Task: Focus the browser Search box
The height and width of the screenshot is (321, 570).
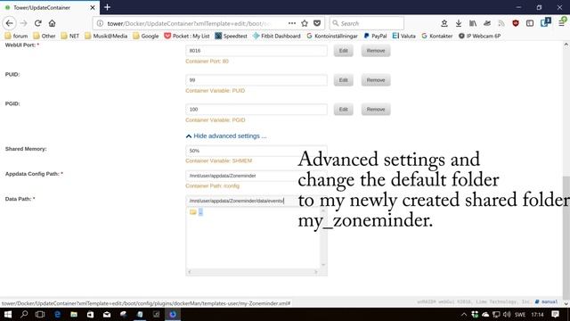Action: 367,23
